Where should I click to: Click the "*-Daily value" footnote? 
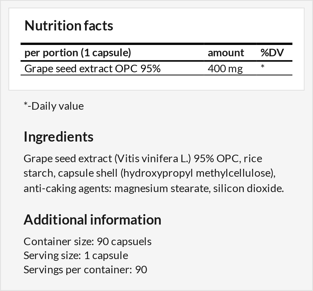coord(54,106)
